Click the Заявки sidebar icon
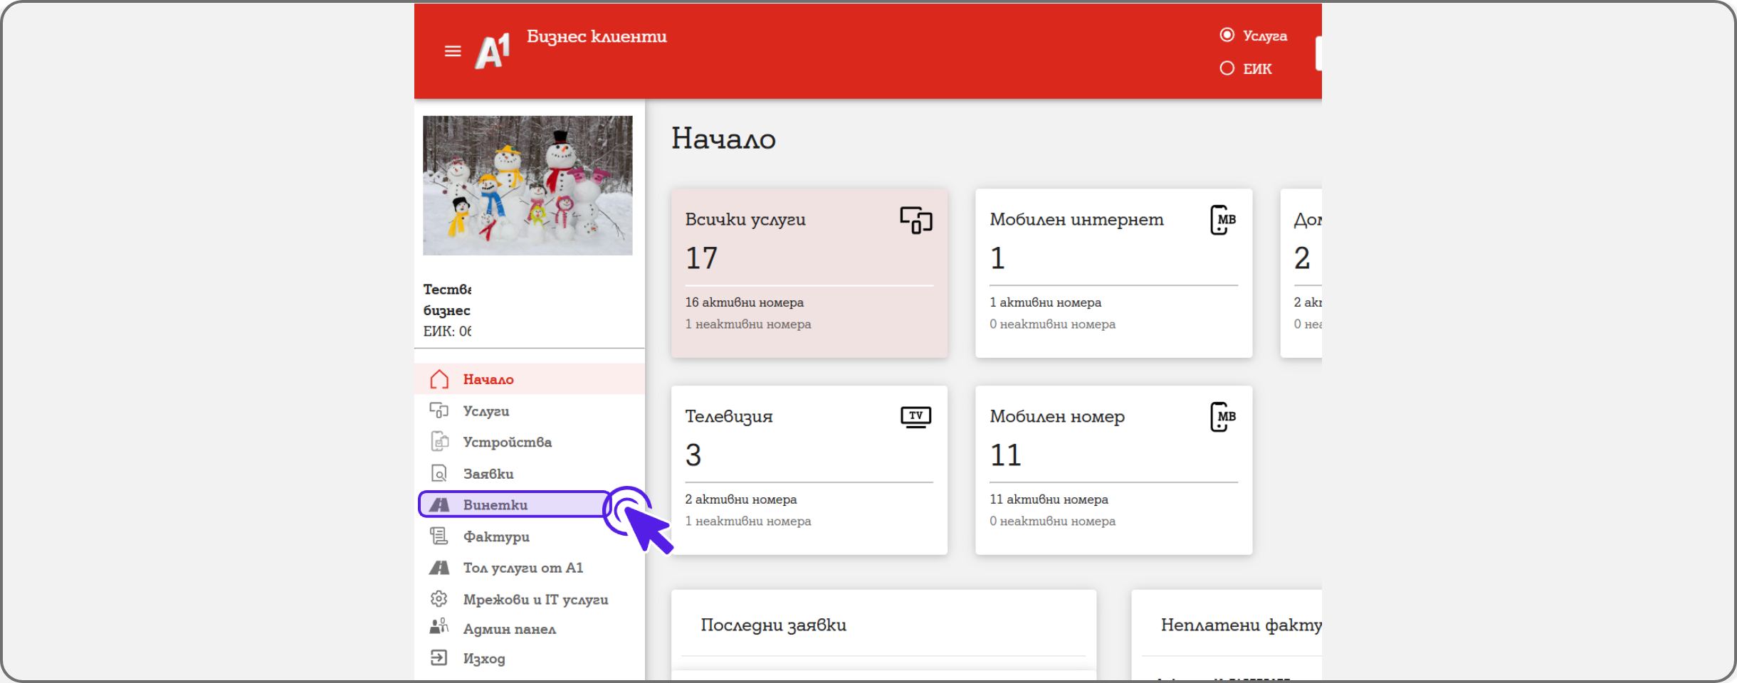 pyautogui.click(x=439, y=473)
